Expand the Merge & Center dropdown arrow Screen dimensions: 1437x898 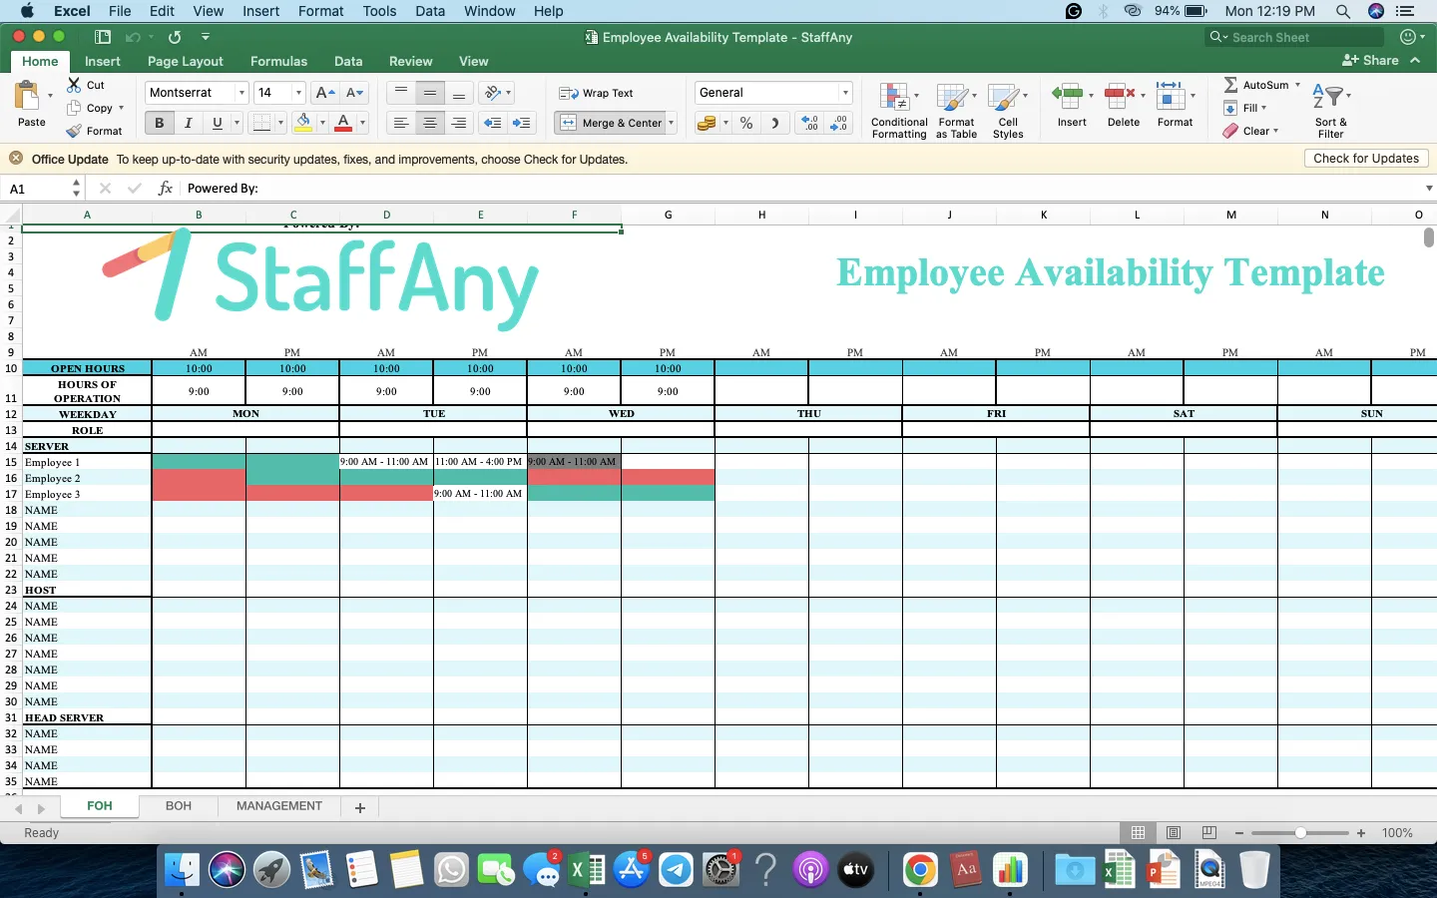[x=672, y=123]
